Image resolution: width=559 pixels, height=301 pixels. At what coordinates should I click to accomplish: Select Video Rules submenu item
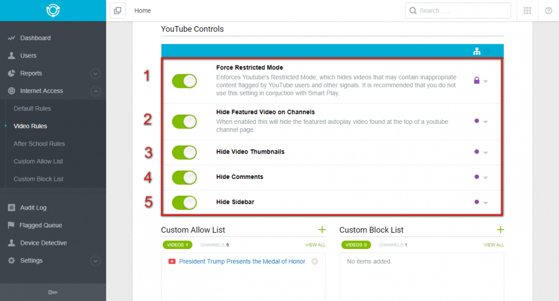coord(30,126)
